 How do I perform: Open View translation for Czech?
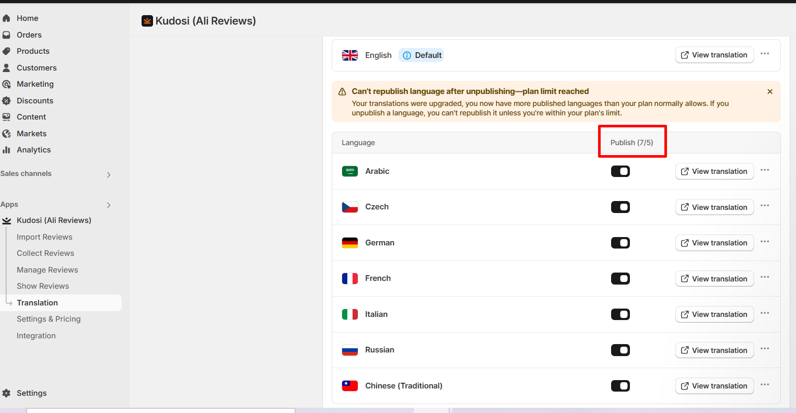pyautogui.click(x=715, y=207)
